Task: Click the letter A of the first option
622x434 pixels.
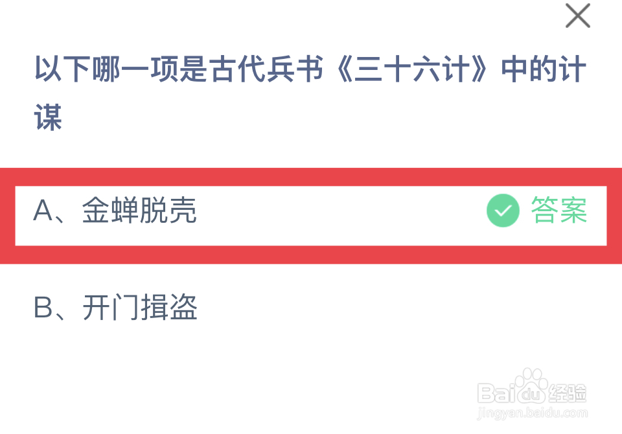Action: [x=43, y=211]
